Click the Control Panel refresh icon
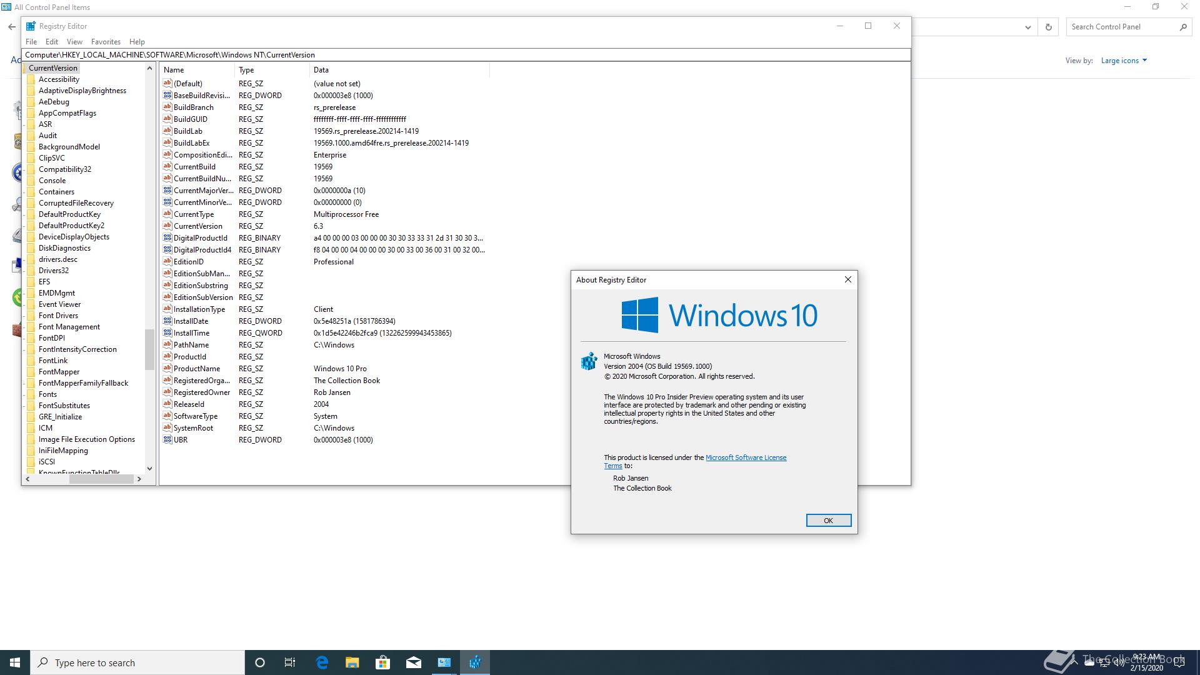Screen dimensions: 1200x675 [x=1049, y=27]
